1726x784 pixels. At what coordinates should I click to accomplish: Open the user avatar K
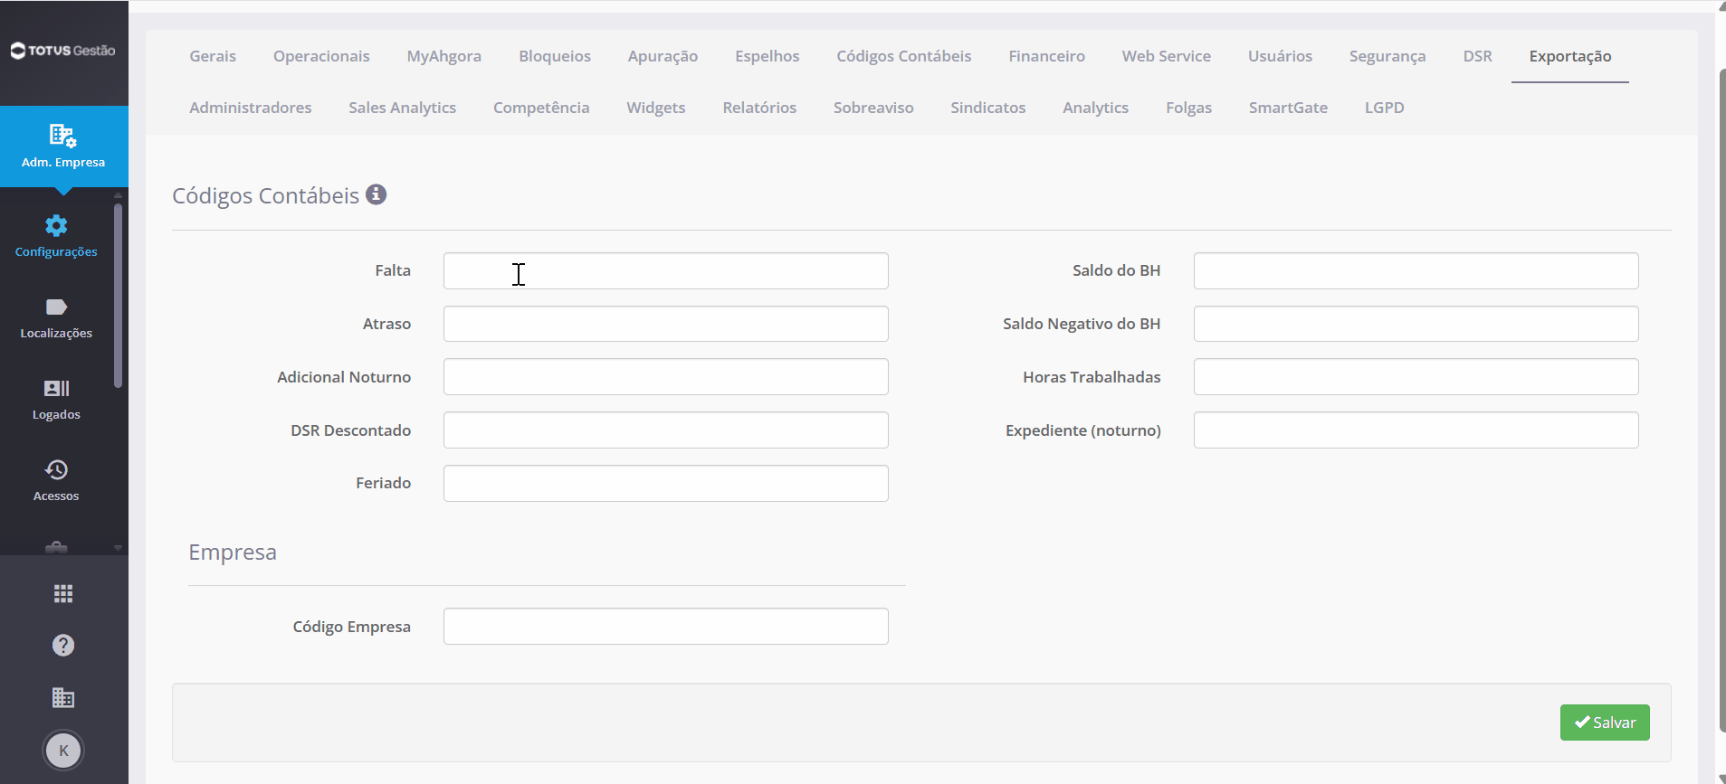point(63,750)
